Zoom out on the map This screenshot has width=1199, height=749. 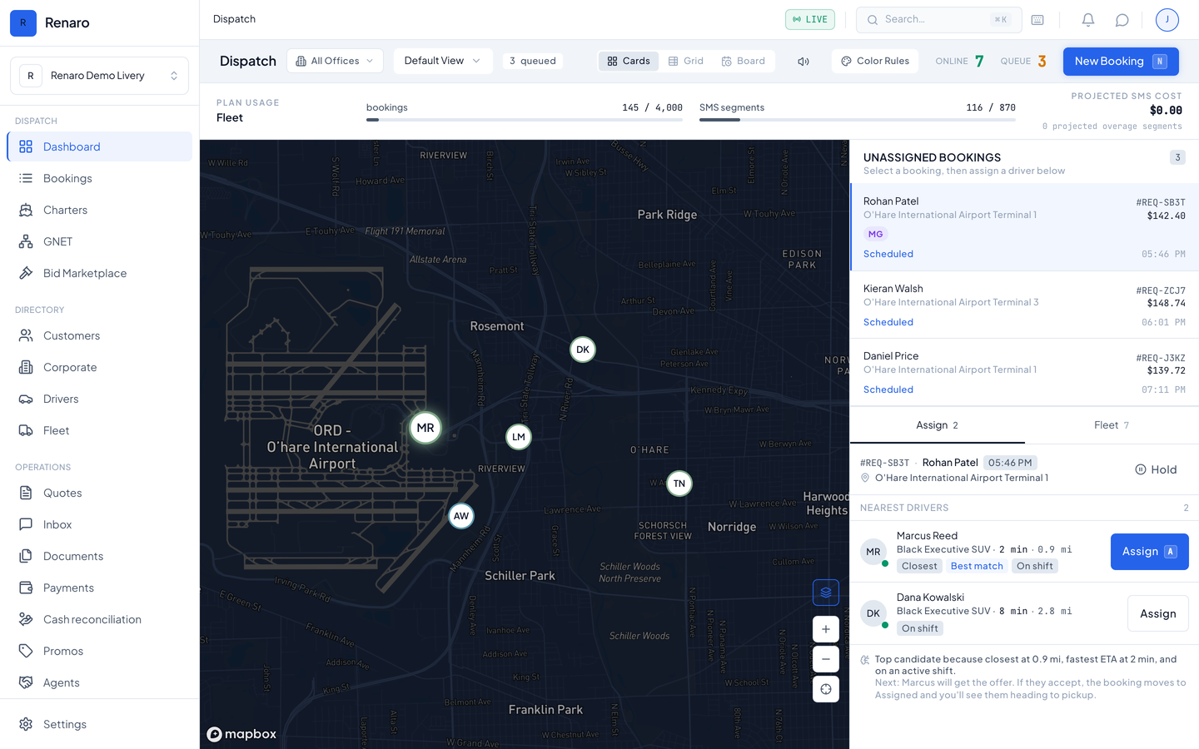coord(826,659)
